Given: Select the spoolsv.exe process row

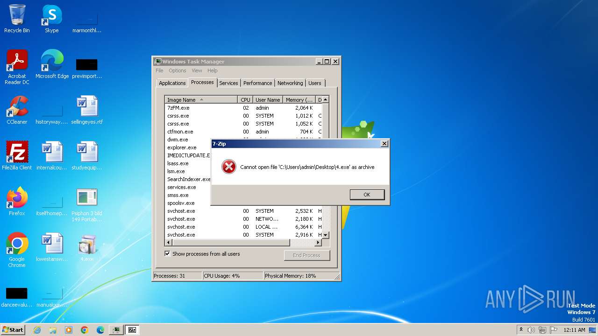Looking at the screenshot, I should pos(188,203).
